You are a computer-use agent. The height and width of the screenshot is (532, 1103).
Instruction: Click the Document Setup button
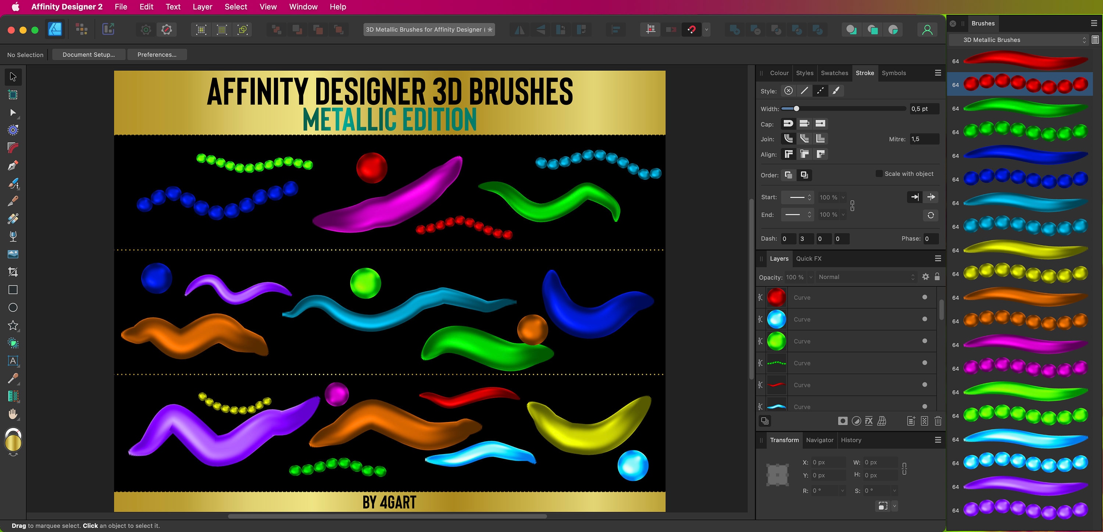(x=89, y=54)
